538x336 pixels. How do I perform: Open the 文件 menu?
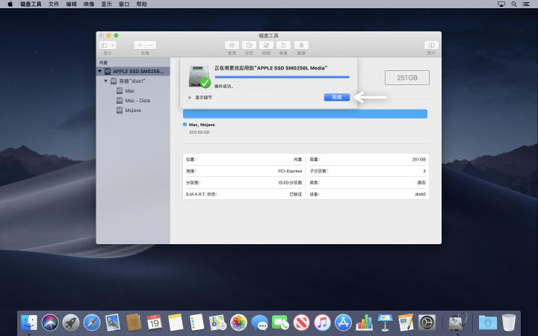pos(54,4)
